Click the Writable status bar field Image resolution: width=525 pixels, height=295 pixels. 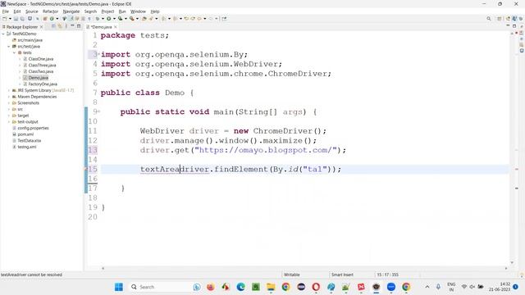pyautogui.click(x=292, y=275)
